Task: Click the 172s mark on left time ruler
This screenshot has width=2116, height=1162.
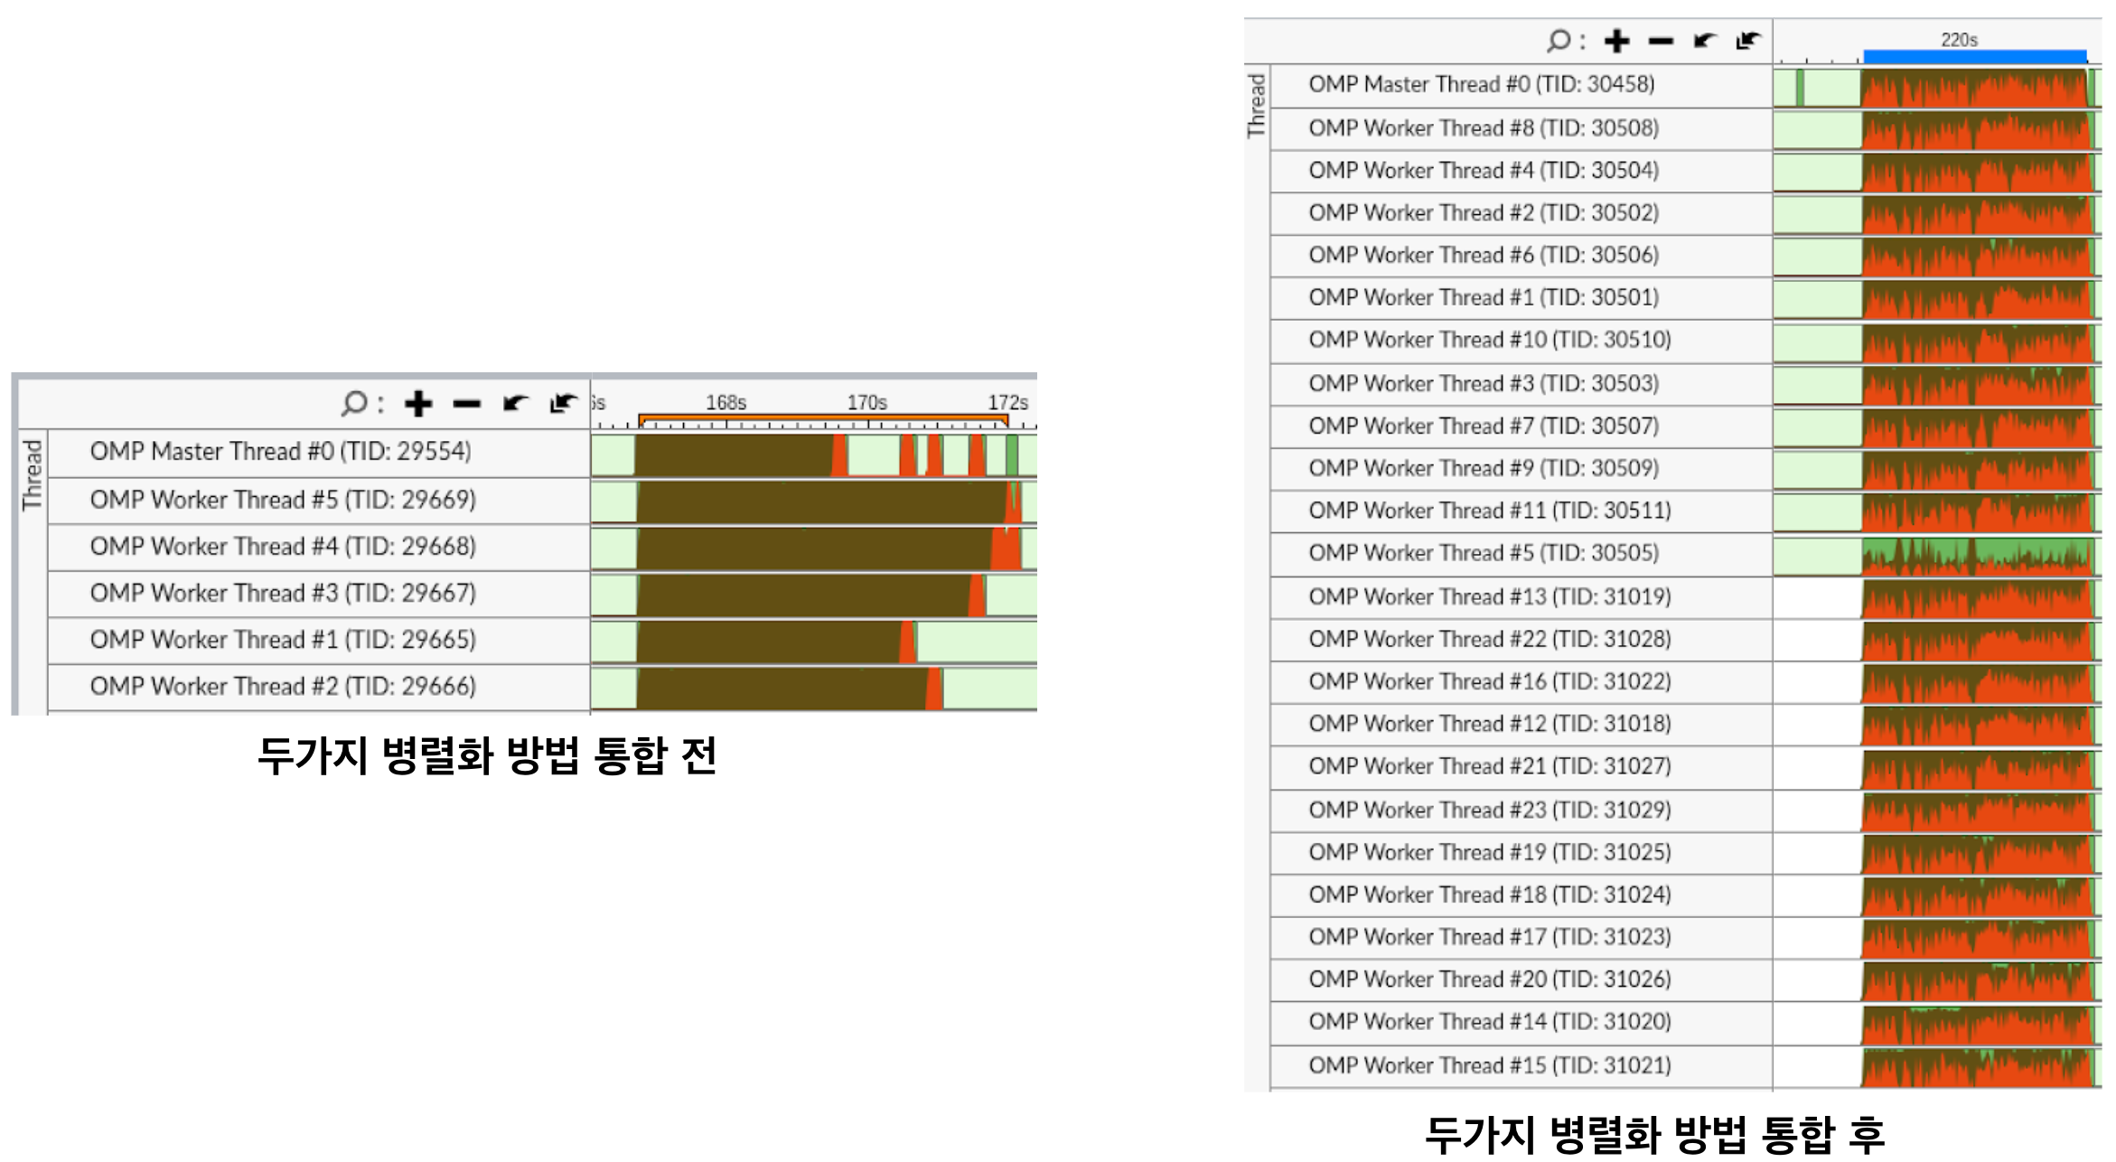Action: 1008,403
